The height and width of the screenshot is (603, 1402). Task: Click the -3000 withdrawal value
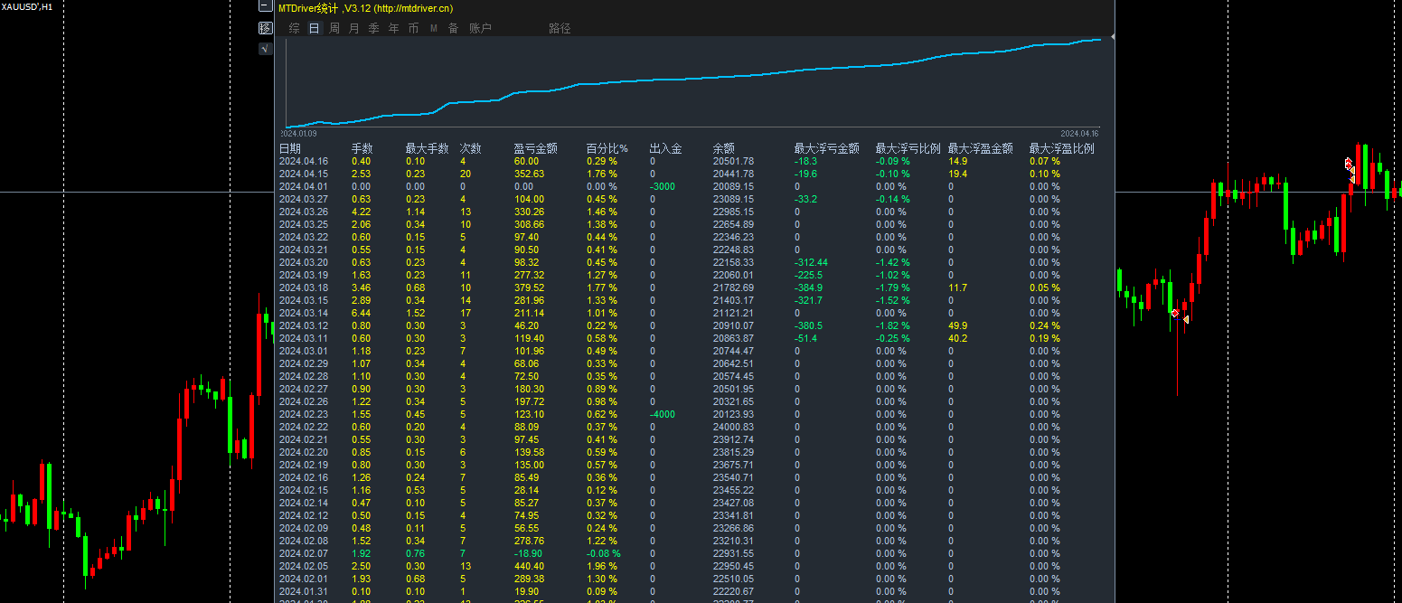pyautogui.click(x=662, y=186)
